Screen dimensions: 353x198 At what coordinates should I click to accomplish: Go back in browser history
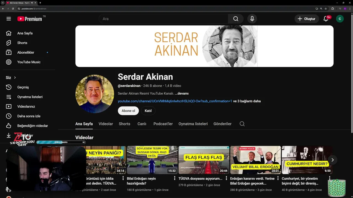coord(3,9)
